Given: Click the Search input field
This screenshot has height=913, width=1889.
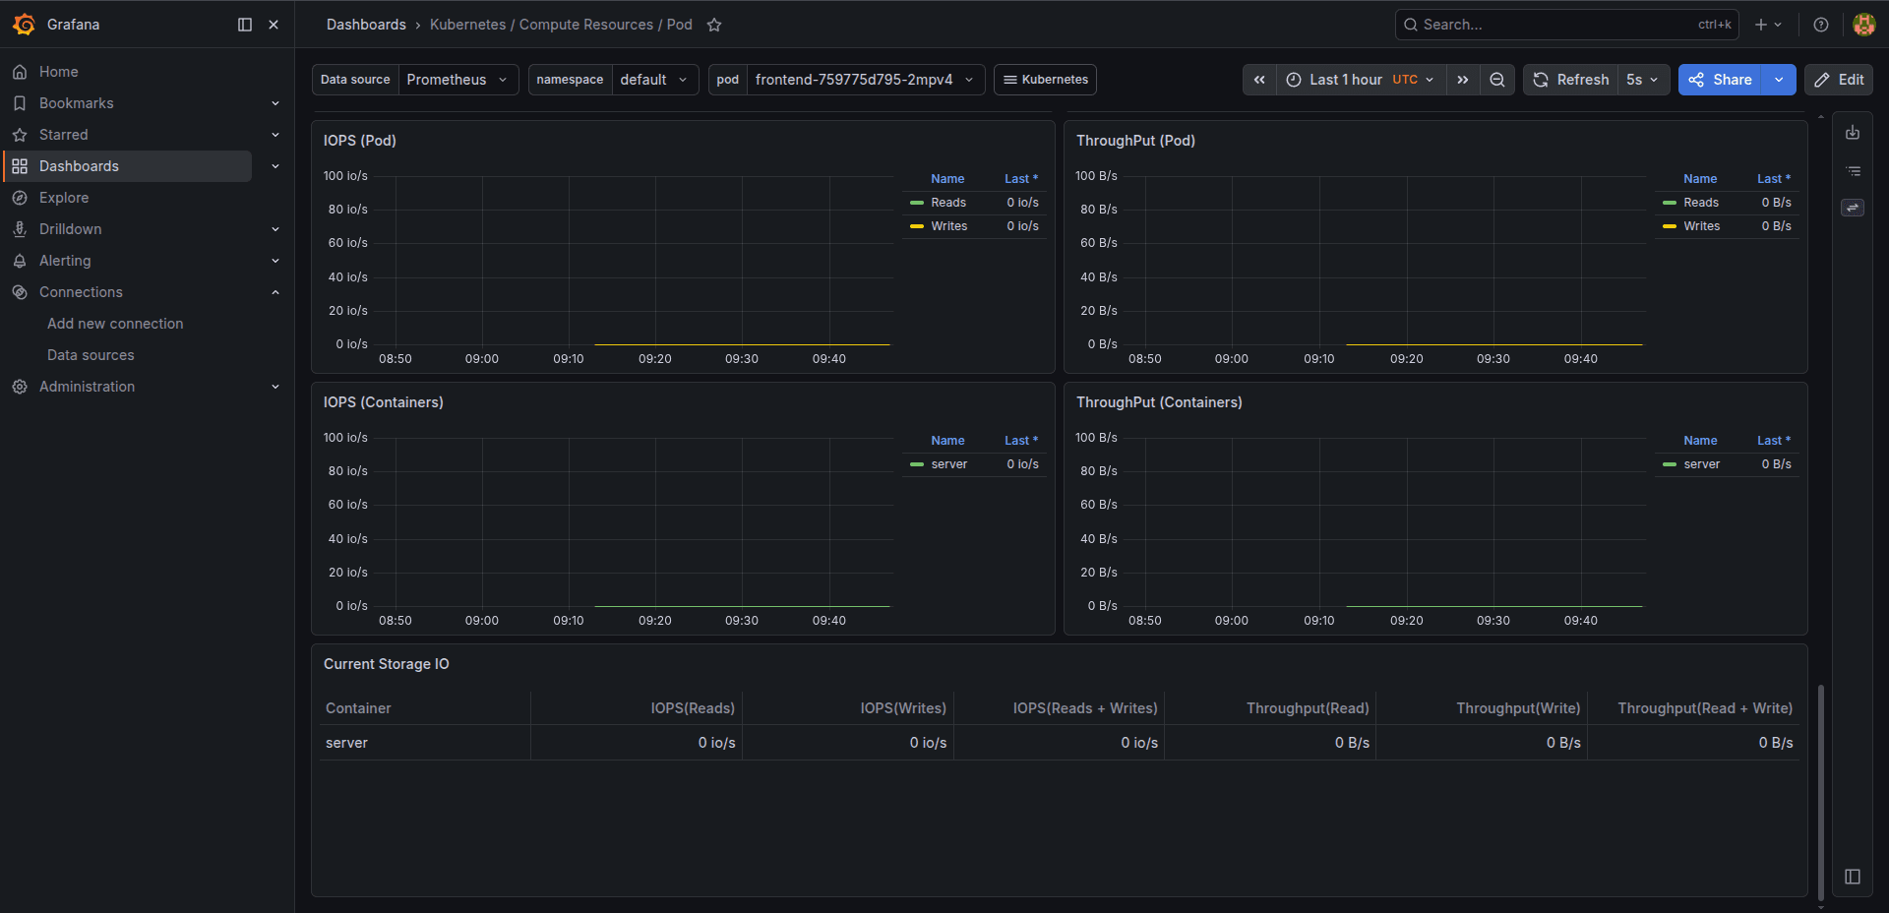Looking at the screenshot, I should (x=1566, y=25).
